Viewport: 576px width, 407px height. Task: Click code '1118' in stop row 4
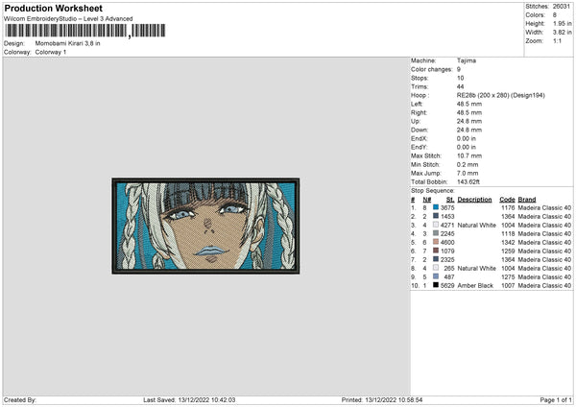tap(509, 233)
